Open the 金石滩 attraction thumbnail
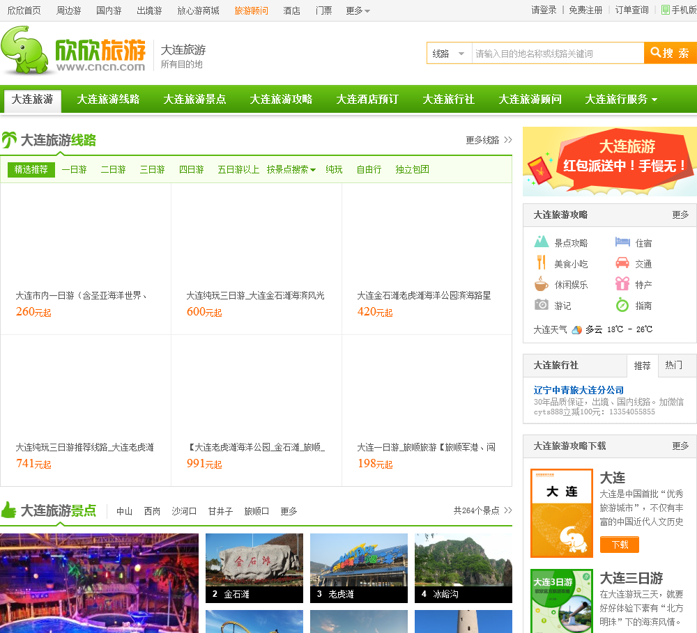 coord(254,568)
